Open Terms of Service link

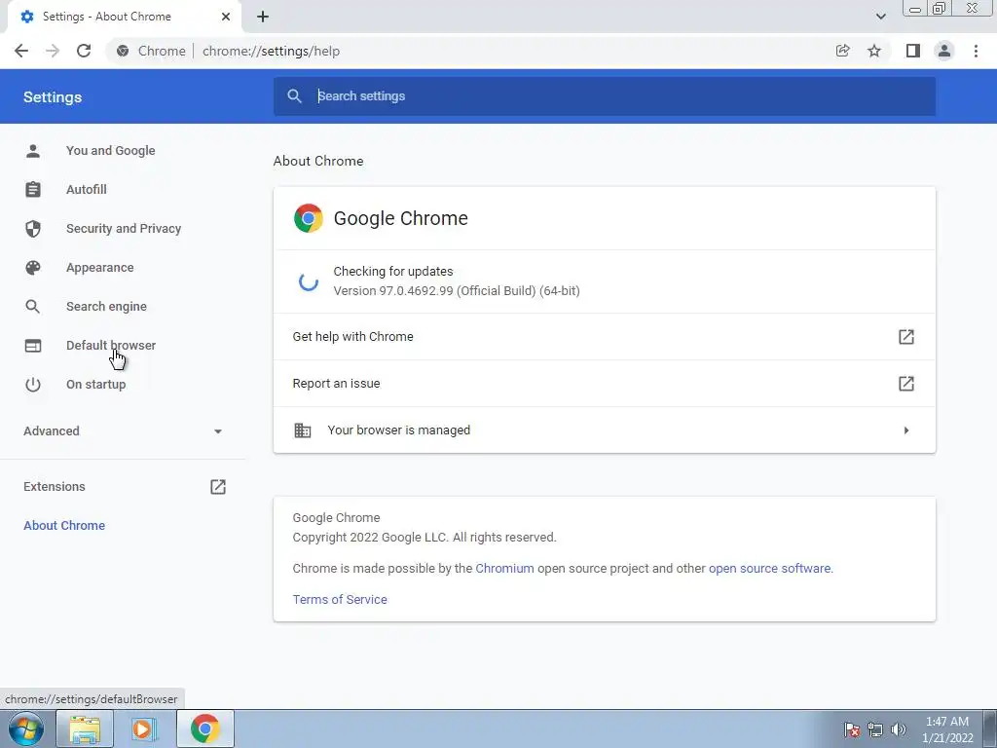pos(340,599)
